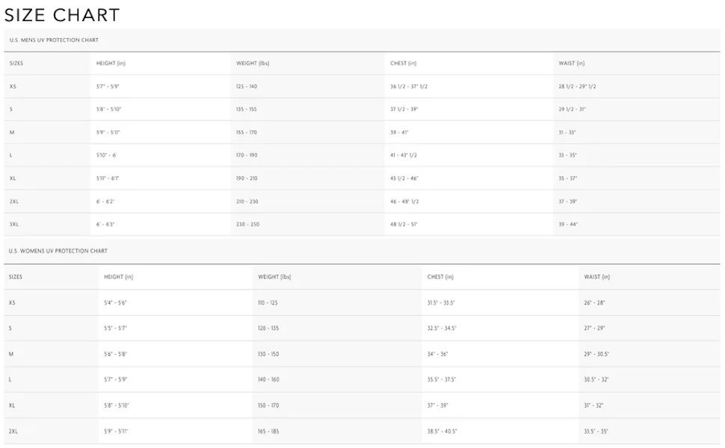Click the women's weight value "150 - 170"
This screenshot has width=725, height=448.
(x=268, y=405)
